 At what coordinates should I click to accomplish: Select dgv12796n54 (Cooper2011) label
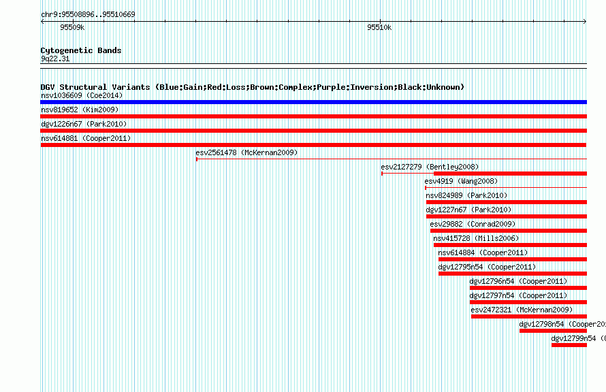(x=518, y=281)
